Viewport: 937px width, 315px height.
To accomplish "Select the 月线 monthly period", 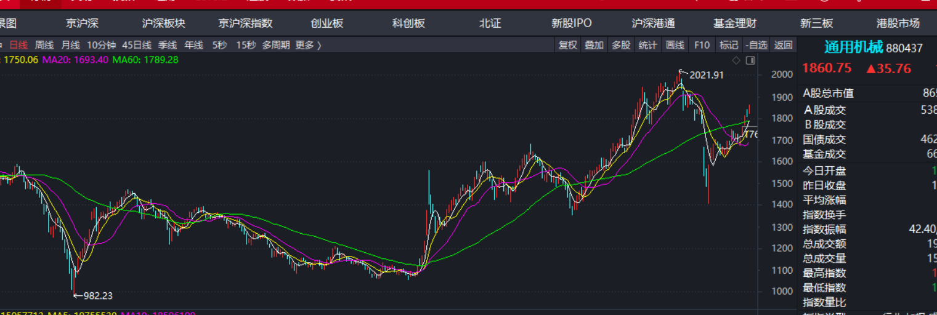I will [70, 45].
